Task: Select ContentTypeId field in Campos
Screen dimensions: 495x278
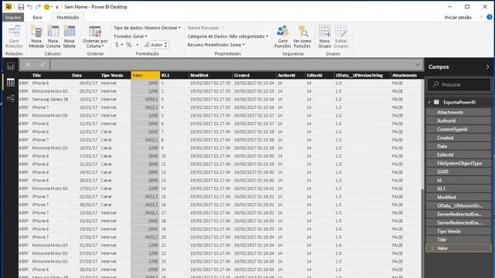Action: tap(459, 129)
